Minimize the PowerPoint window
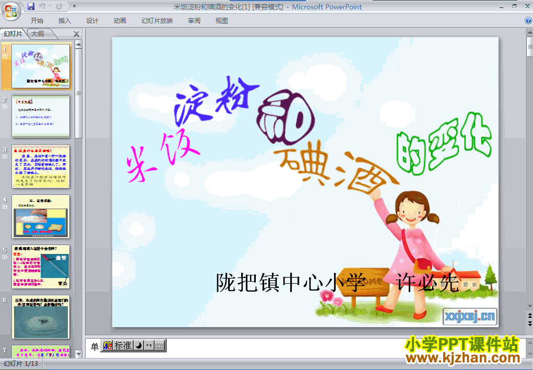Viewport: 533px width, 370px height. click(501, 6)
